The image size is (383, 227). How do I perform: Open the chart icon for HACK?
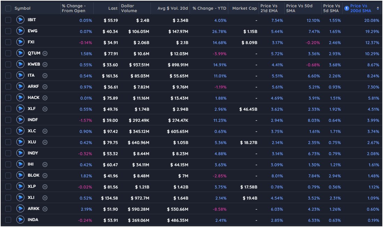click(x=20, y=98)
